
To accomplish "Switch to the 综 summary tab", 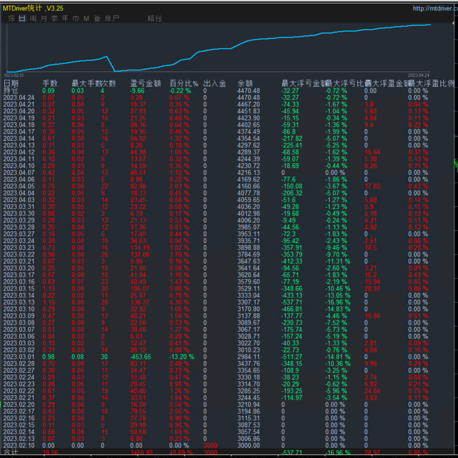I will (x=12, y=18).
